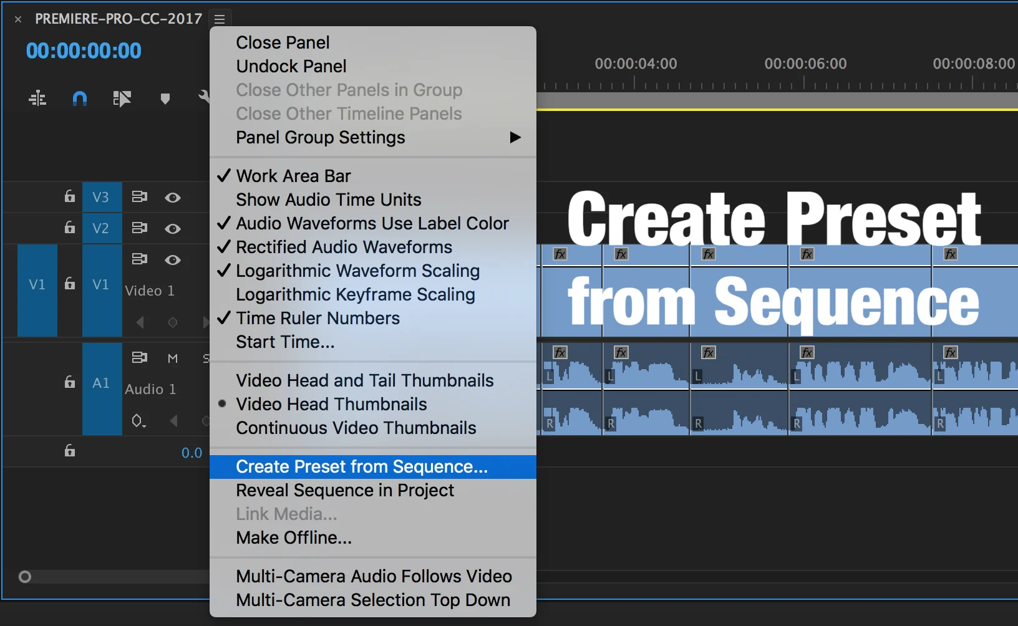The image size is (1018, 626).
Task: Click the Sync Lock icon on track V1
Action: pyautogui.click(x=69, y=284)
